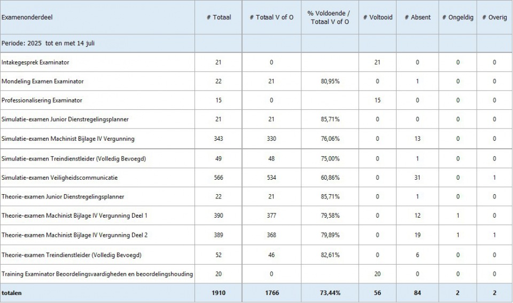Click the Totaal V of O value 330
The height and width of the screenshot is (303, 513).
(x=271, y=139)
